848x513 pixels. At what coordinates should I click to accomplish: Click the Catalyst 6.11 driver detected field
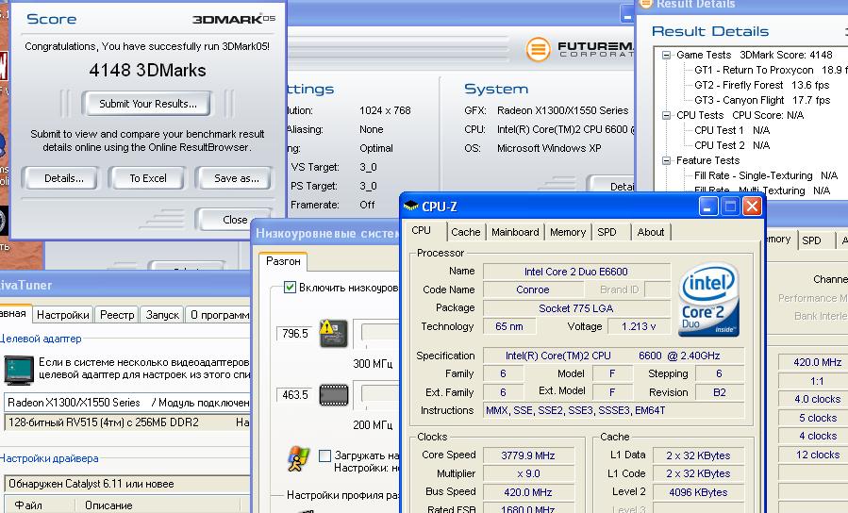click(x=127, y=484)
